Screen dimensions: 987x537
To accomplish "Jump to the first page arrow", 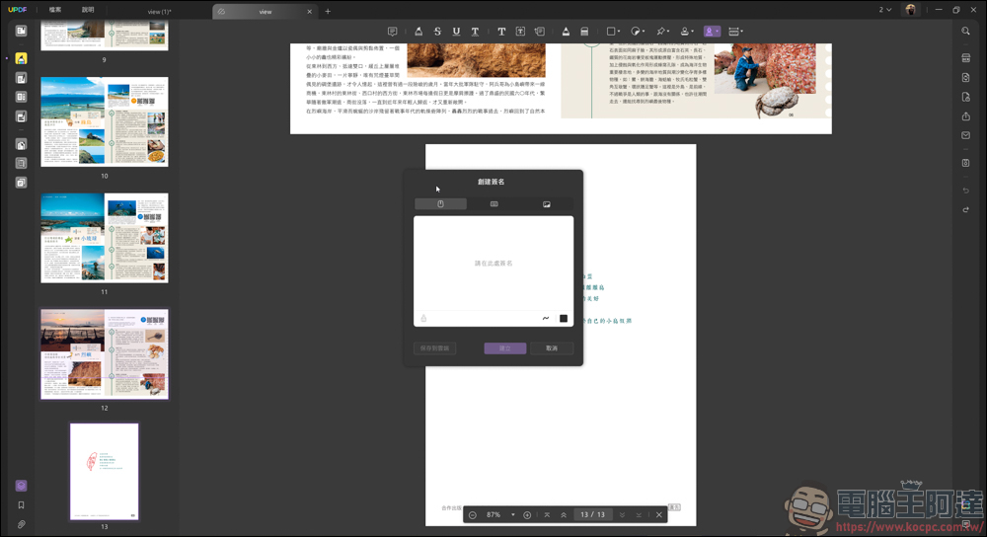I will coord(547,515).
